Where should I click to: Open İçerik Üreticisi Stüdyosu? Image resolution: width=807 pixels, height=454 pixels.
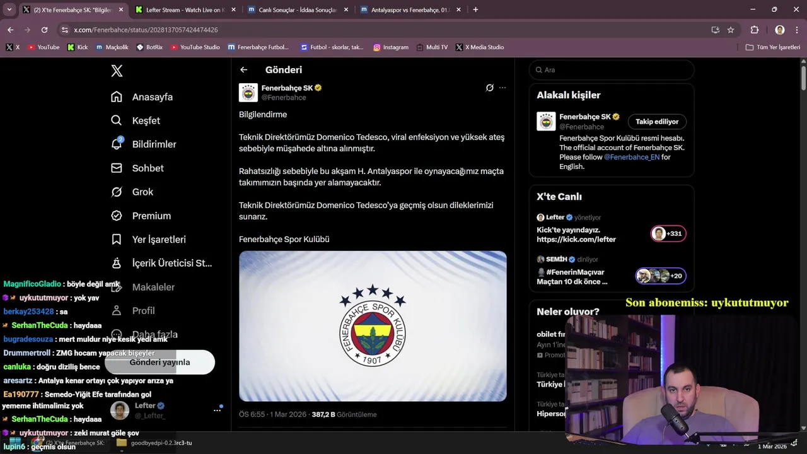point(161,263)
